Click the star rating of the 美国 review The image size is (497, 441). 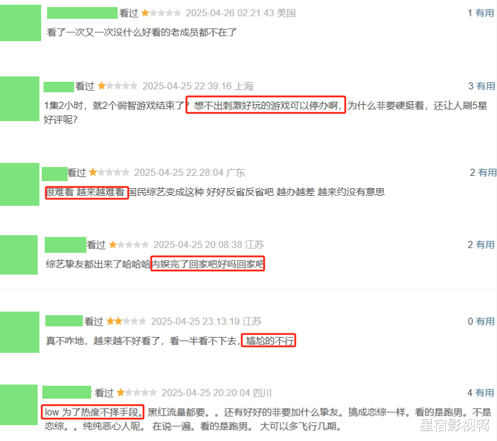point(161,13)
